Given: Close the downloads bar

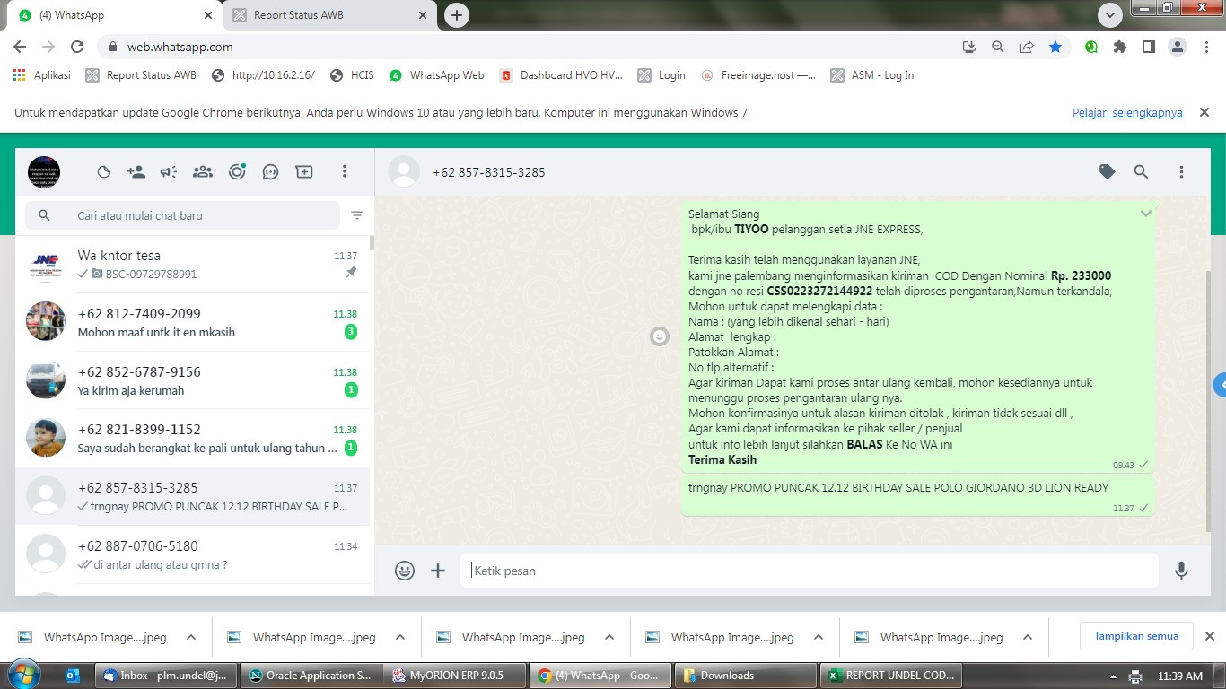Looking at the screenshot, I should (1209, 636).
